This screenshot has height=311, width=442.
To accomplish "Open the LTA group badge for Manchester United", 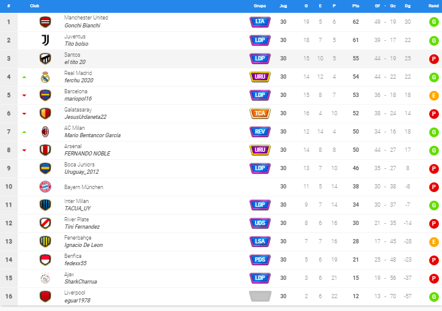I will [x=260, y=22].
